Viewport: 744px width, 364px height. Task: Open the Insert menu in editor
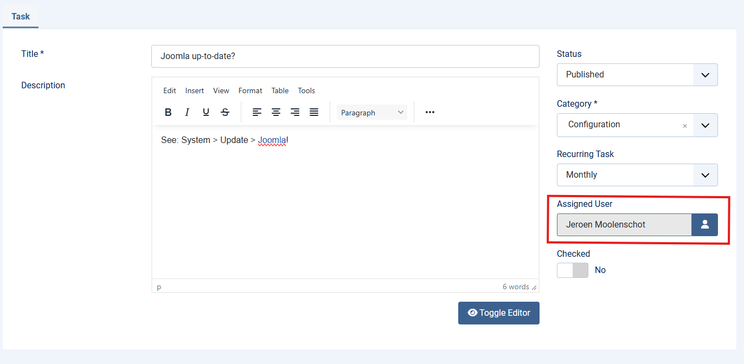click(195, 90)
